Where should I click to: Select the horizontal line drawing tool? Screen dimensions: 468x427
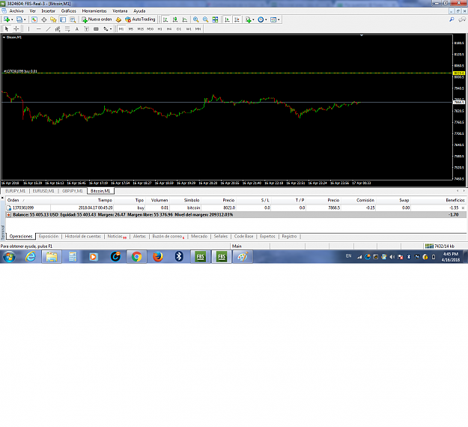click(x=38, y=29)
